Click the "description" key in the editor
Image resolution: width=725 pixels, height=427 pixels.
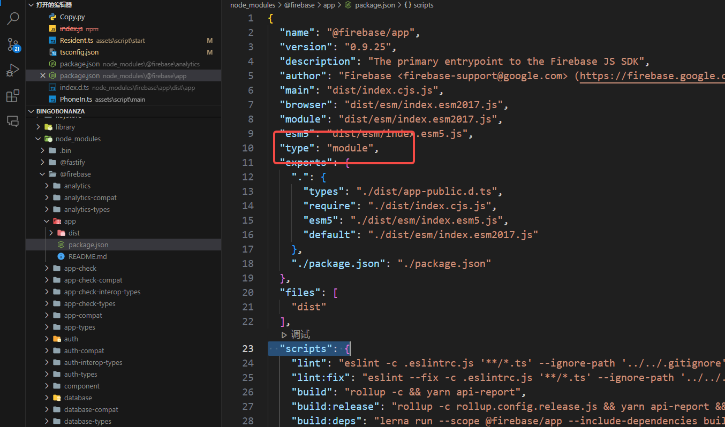click(x=318, y=62)
